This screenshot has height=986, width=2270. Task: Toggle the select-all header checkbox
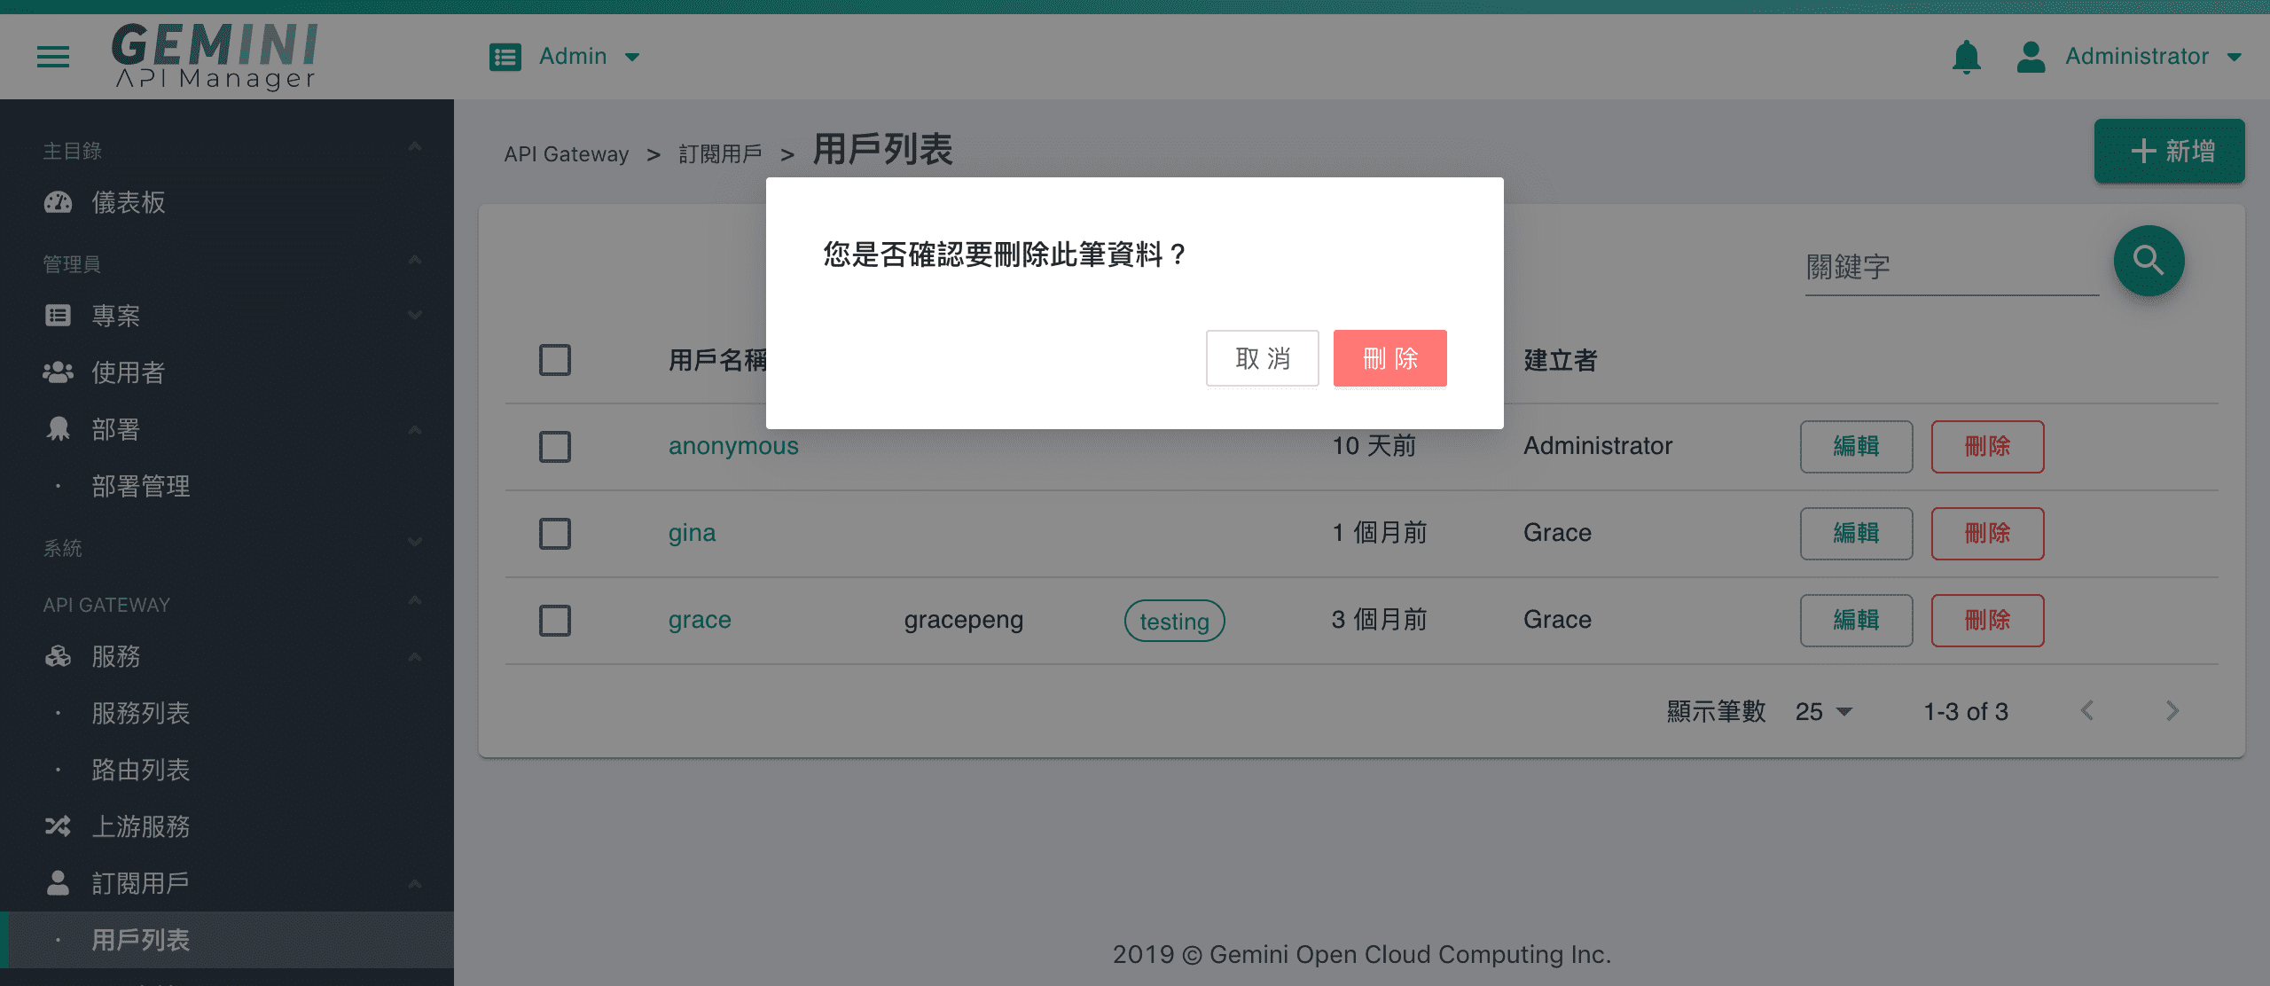[x=555, y=360]
